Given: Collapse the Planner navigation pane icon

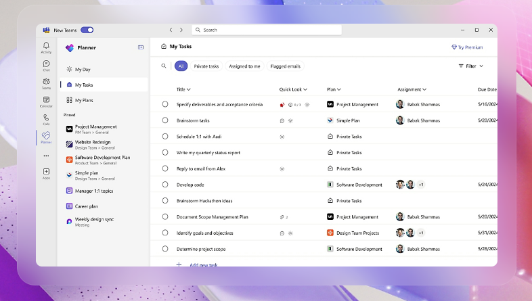Looking at the screenshot, I should pyautogui.click(x=141, y=47).
